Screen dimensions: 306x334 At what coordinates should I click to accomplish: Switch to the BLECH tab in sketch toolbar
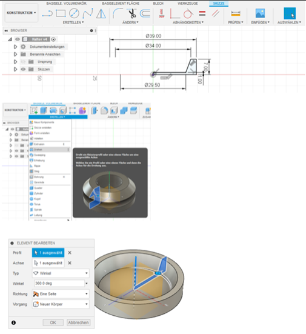[158, 4]
